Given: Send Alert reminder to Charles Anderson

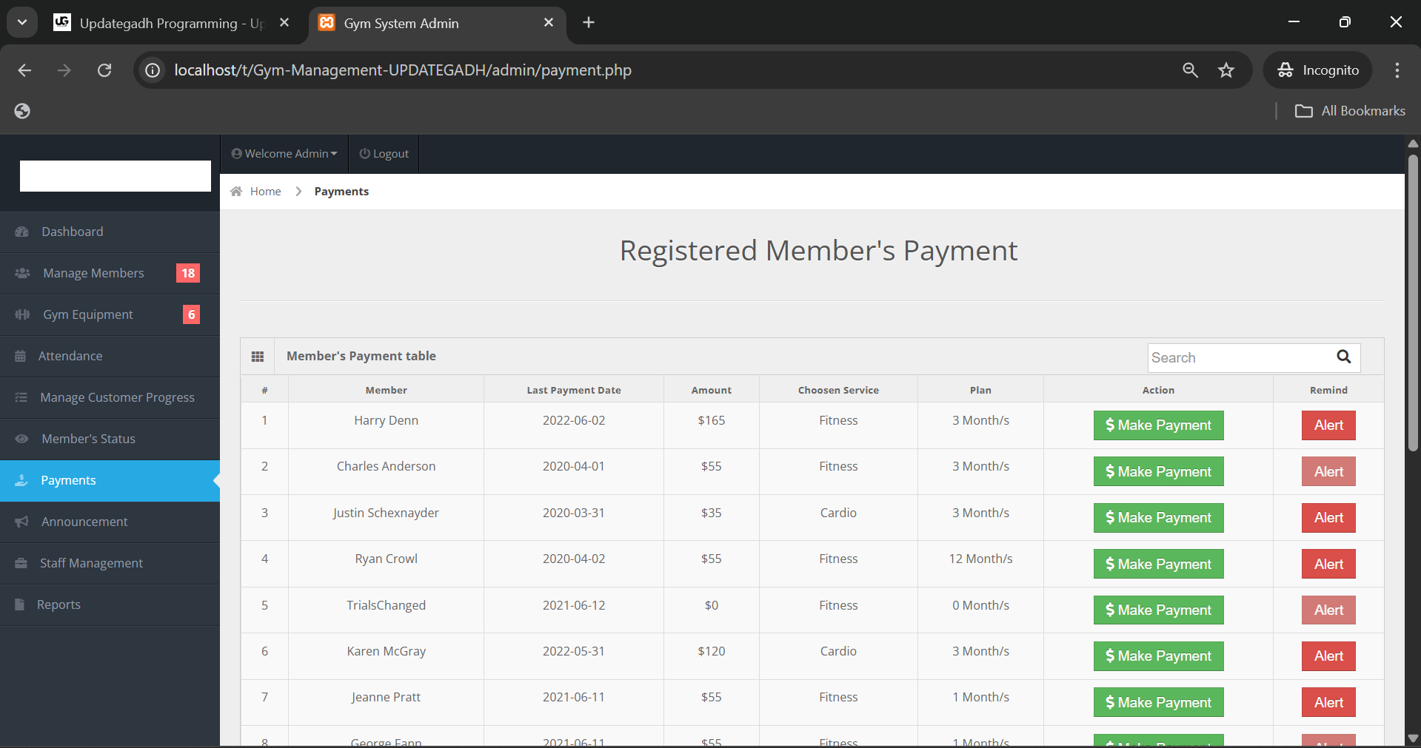Looking at the screenshot, I should pos(1328,471).
